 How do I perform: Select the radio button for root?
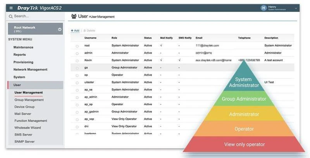click(x=77, y=46)
